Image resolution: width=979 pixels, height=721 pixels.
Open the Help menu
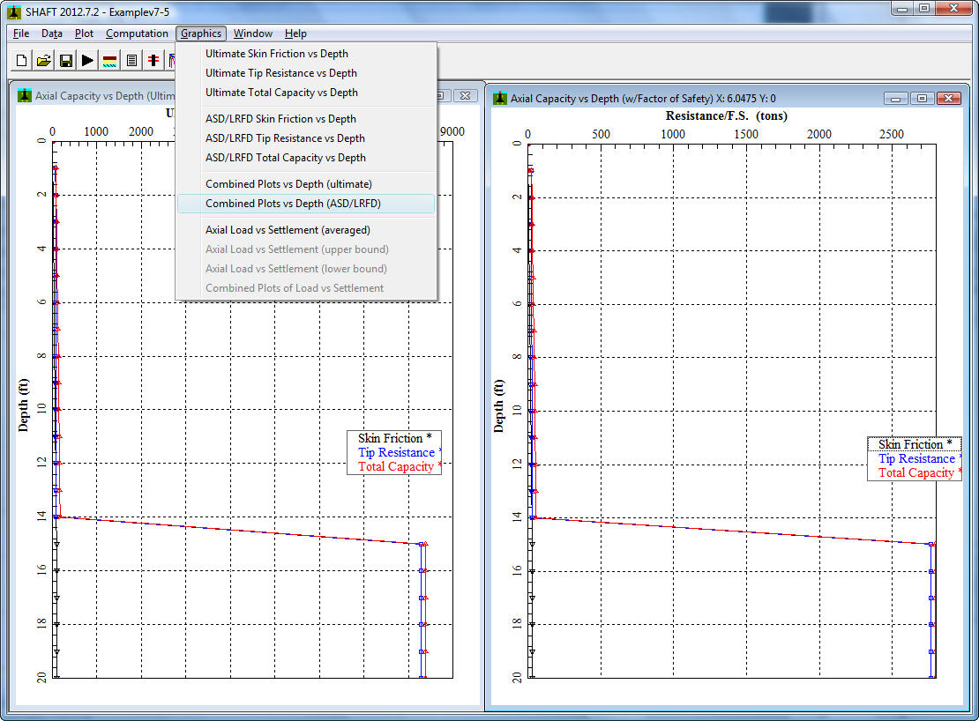[x=295, y=33]
